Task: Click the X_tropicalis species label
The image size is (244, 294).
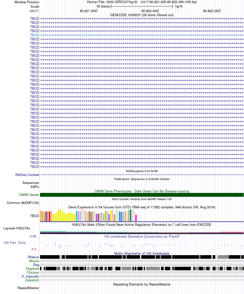Action: click(30, 276)
